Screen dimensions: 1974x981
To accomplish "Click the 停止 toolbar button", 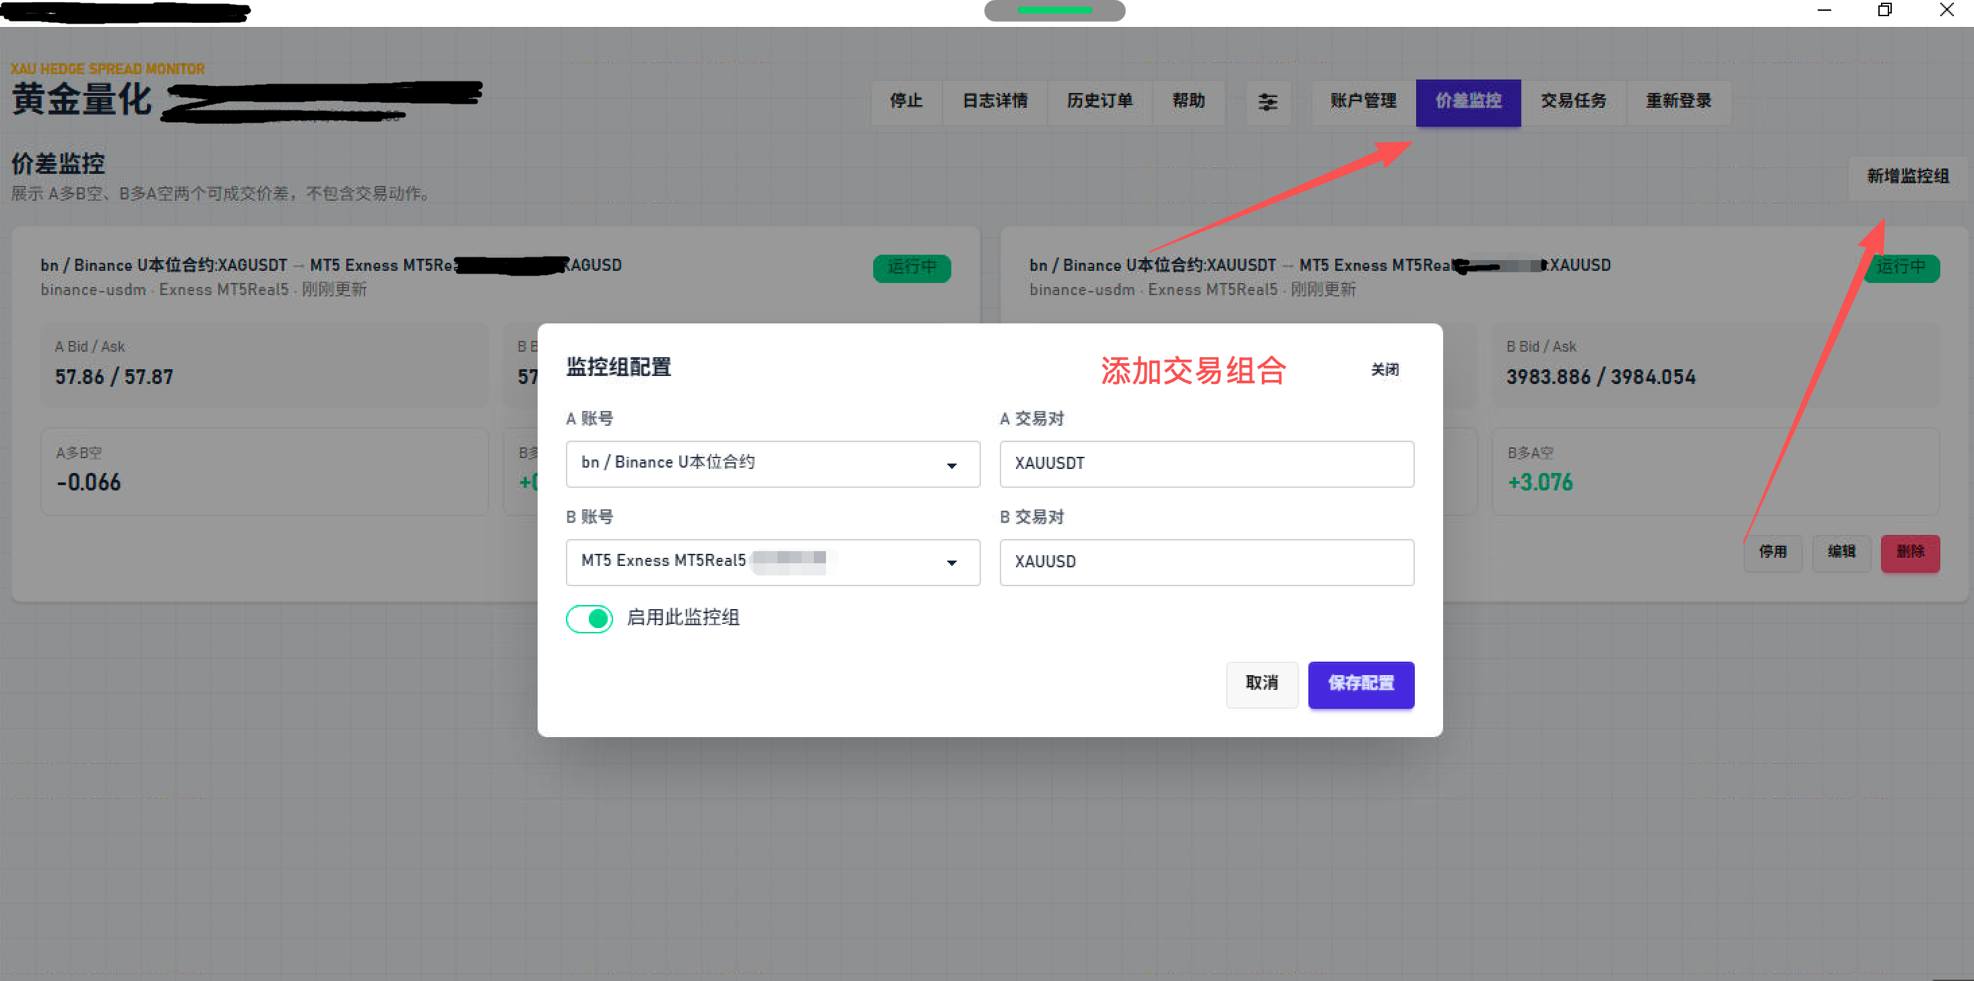I will click(x=905, y=102).
